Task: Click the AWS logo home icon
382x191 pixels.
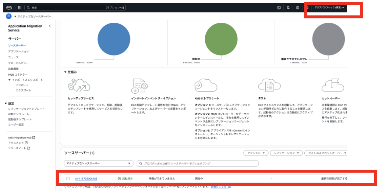Action: click(9, 8)
